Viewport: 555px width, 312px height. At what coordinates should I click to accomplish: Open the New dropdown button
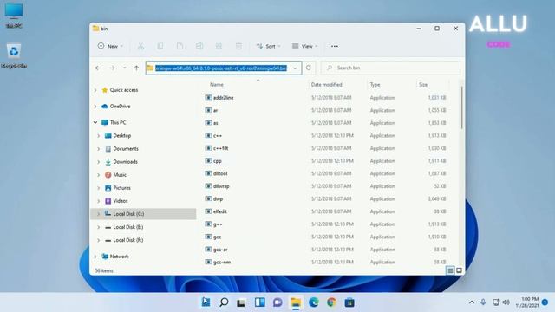click(110, 46)
